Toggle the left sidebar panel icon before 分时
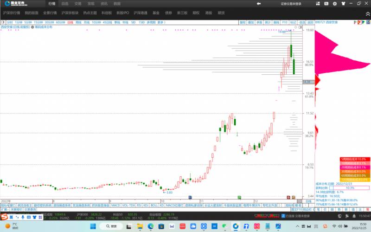 pos(3,22)
